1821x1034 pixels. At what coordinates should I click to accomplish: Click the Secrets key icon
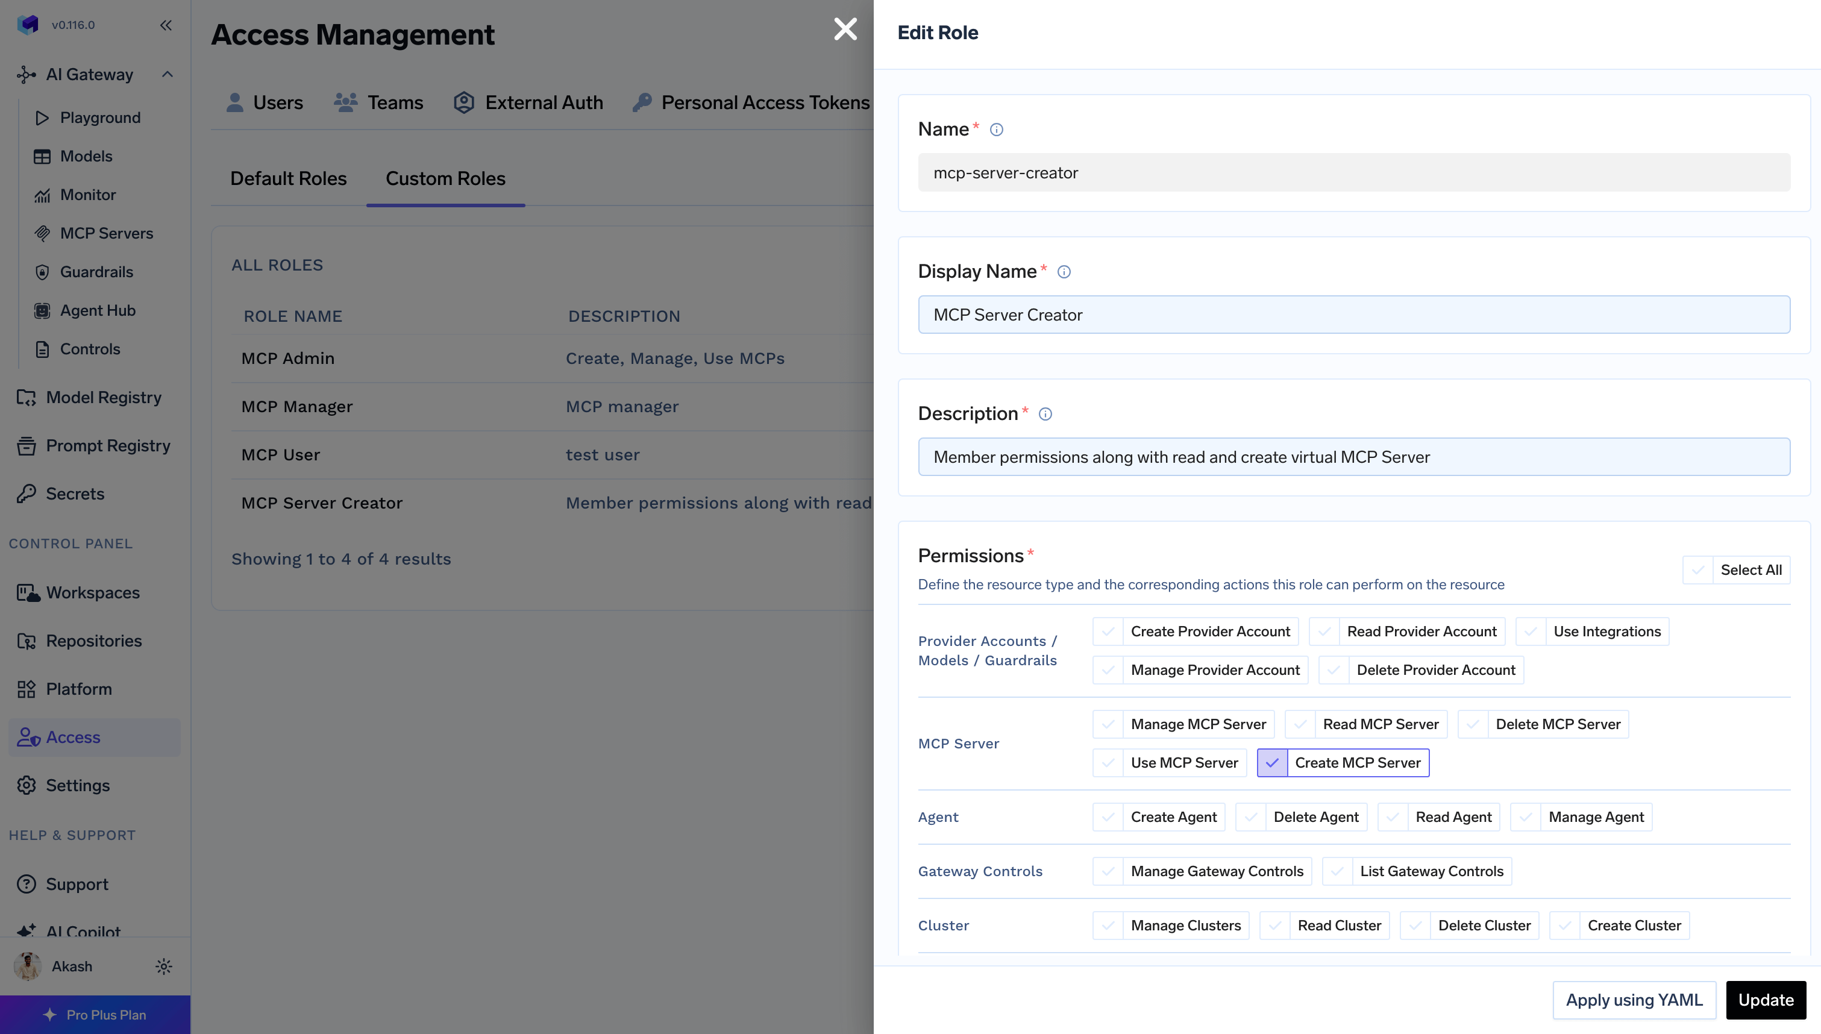[x=27, y=493]
